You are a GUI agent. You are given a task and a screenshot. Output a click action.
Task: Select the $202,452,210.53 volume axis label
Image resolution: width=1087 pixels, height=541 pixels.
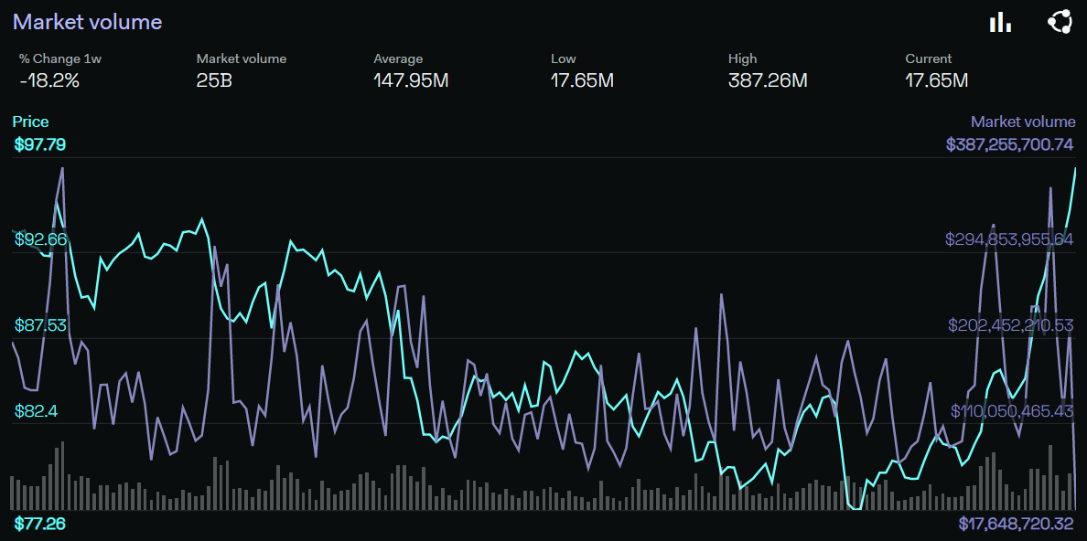tap(1010, 325)
